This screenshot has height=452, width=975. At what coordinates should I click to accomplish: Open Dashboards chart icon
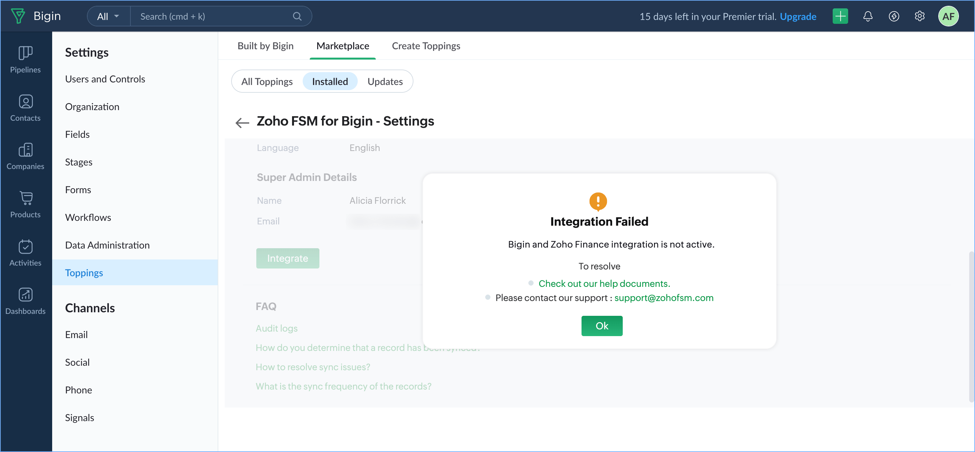click(x=25, y=295)
